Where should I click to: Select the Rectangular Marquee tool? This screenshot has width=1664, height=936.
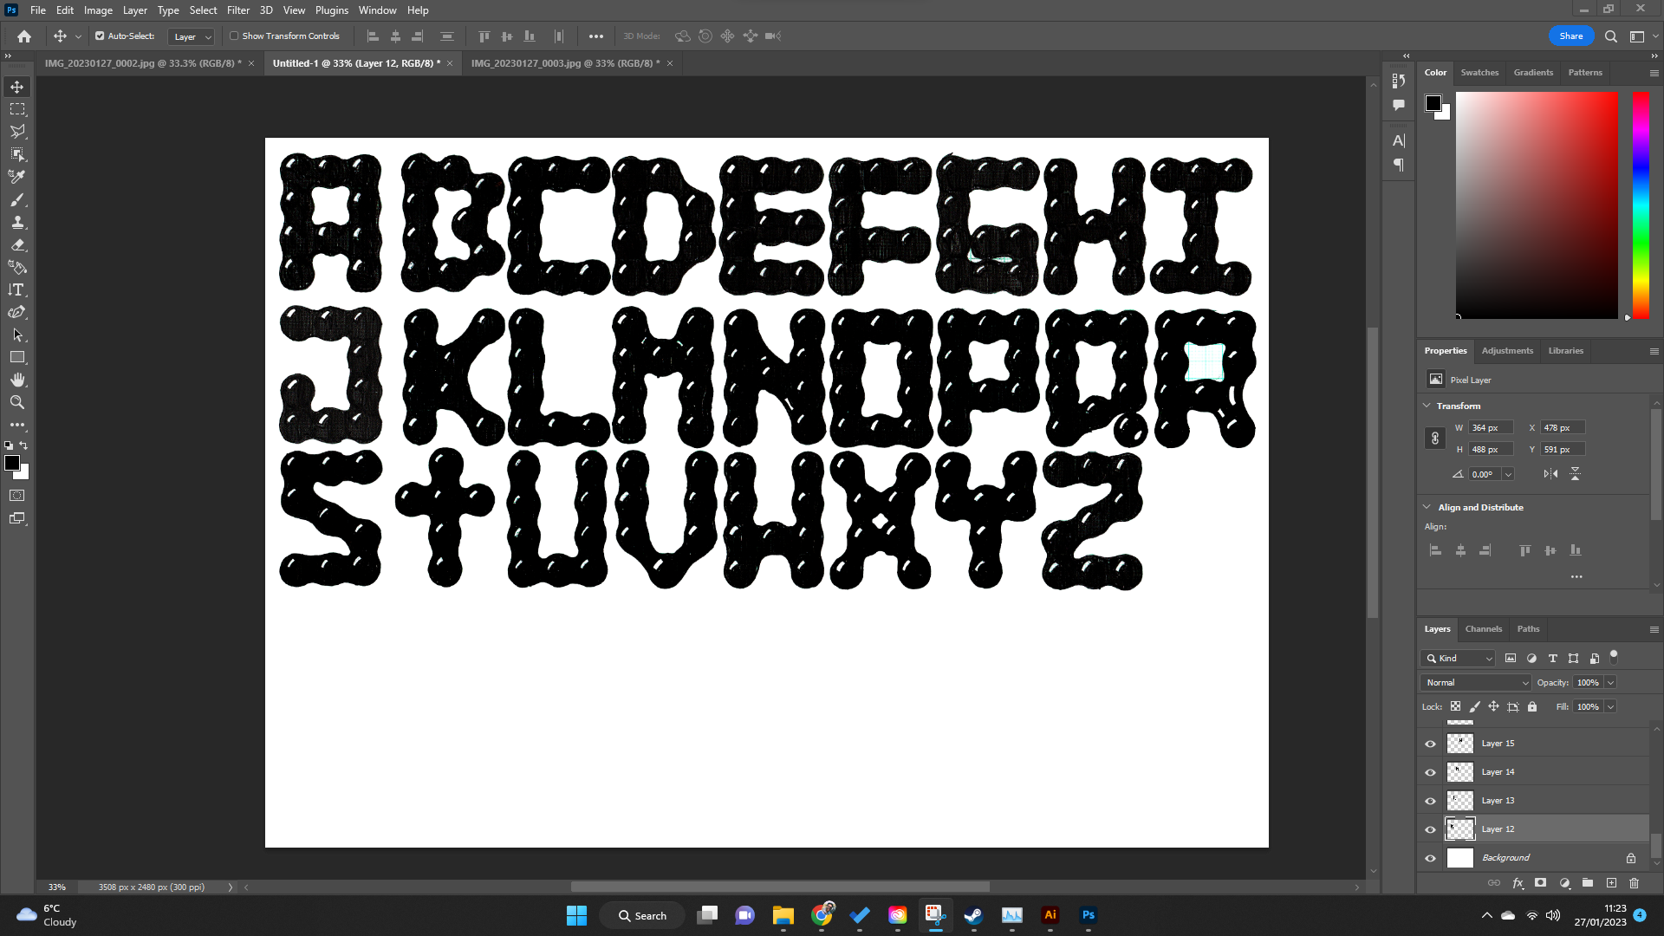click(x=17, y=109)
